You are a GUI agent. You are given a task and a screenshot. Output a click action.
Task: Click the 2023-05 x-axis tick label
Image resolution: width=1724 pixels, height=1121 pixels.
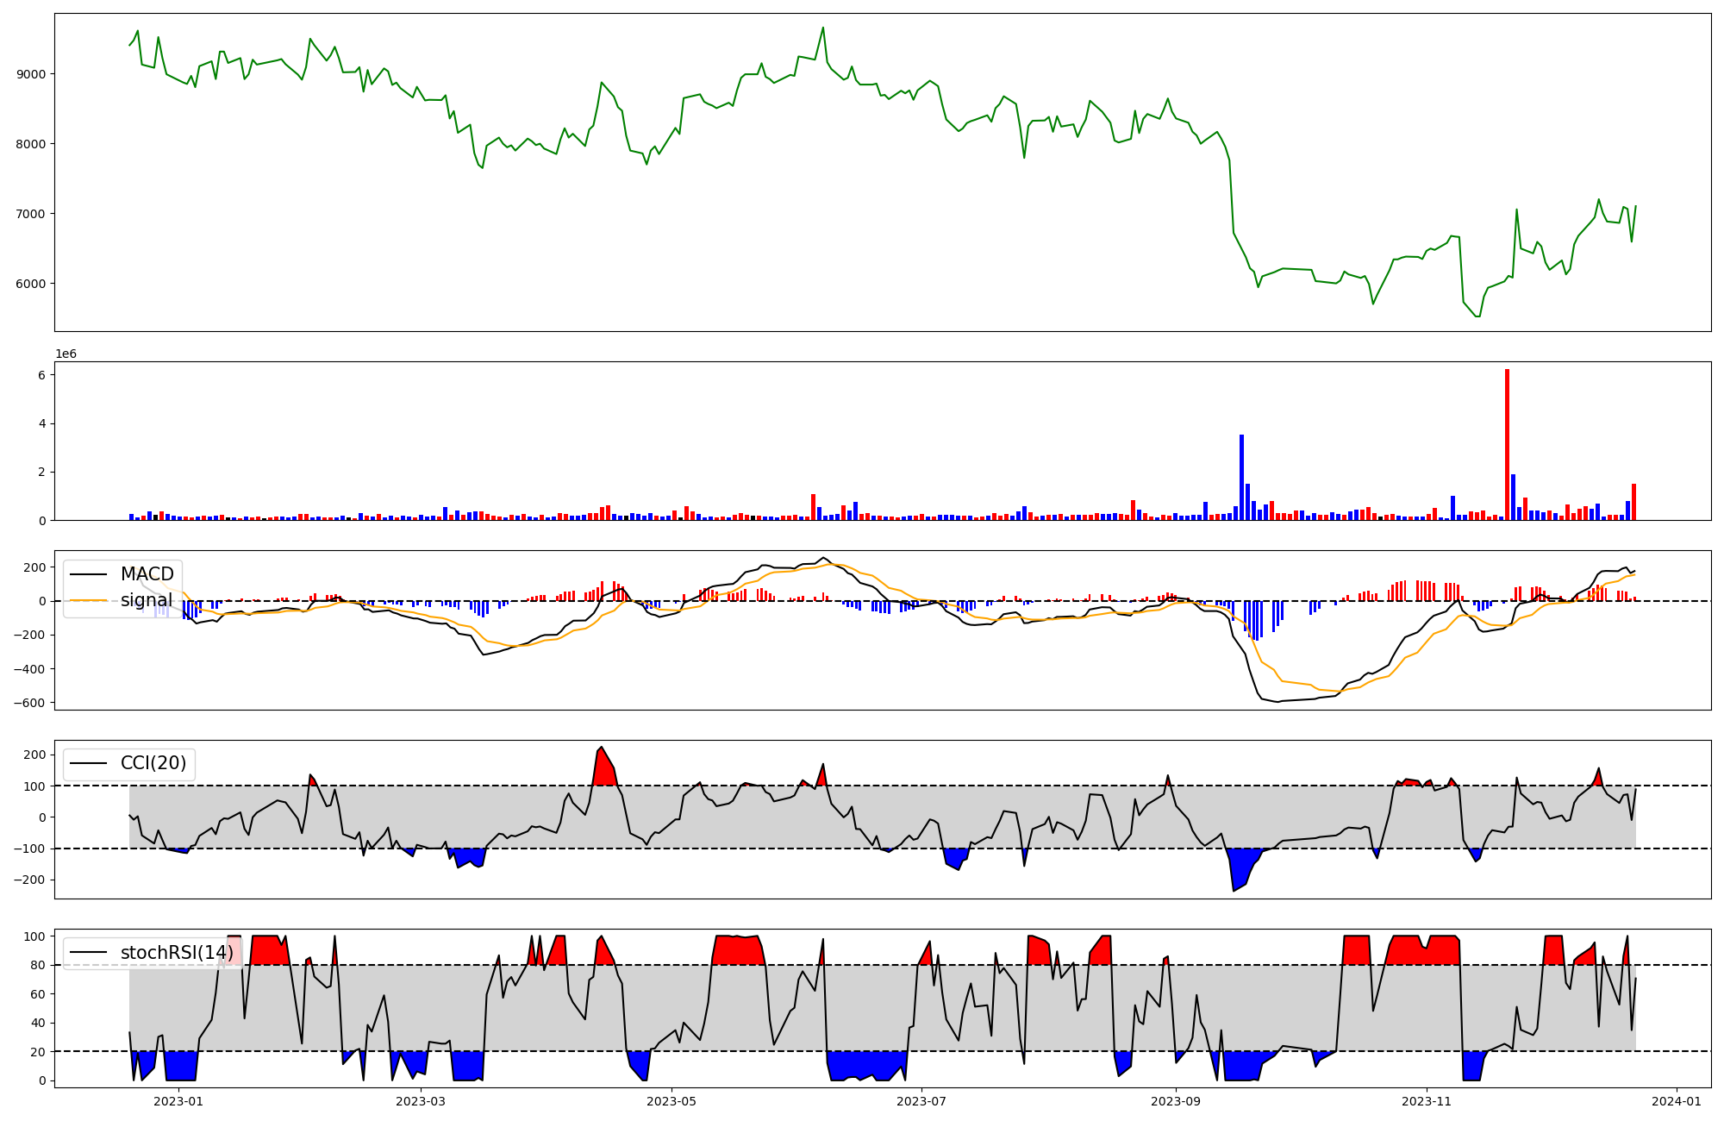pos(671,1101)
